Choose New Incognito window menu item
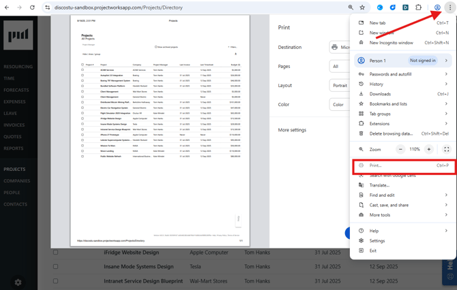 (392, 42)
